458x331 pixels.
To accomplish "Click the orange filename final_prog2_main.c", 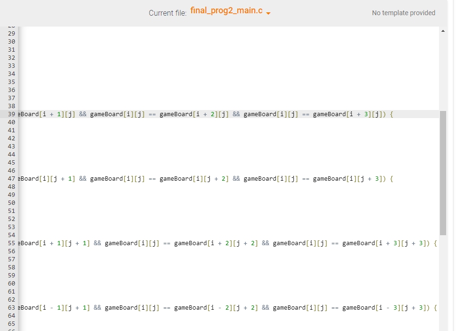I will pos(227,10).
